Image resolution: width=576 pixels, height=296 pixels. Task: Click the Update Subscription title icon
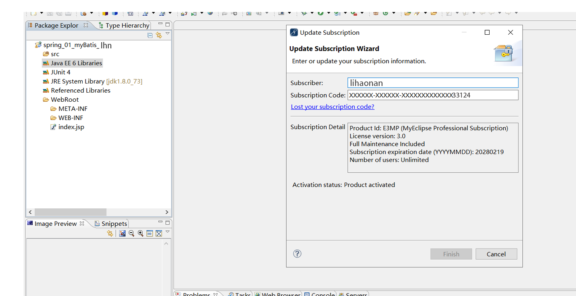294,33
